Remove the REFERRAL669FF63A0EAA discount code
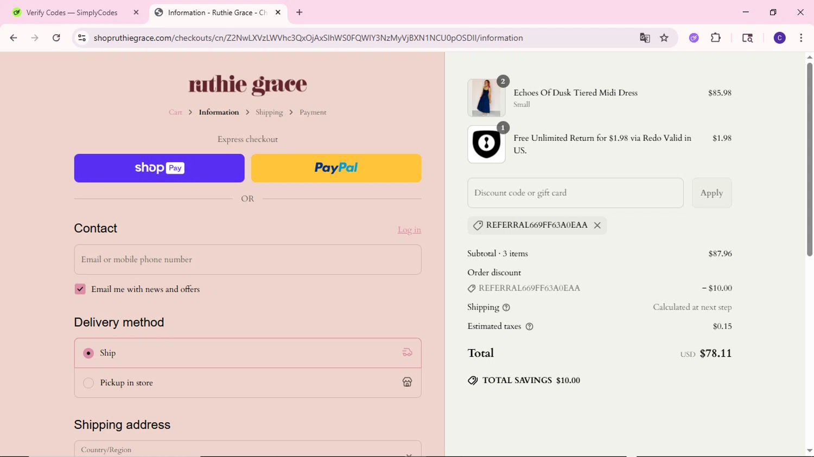The image size is (814, 457). (597, 226)
